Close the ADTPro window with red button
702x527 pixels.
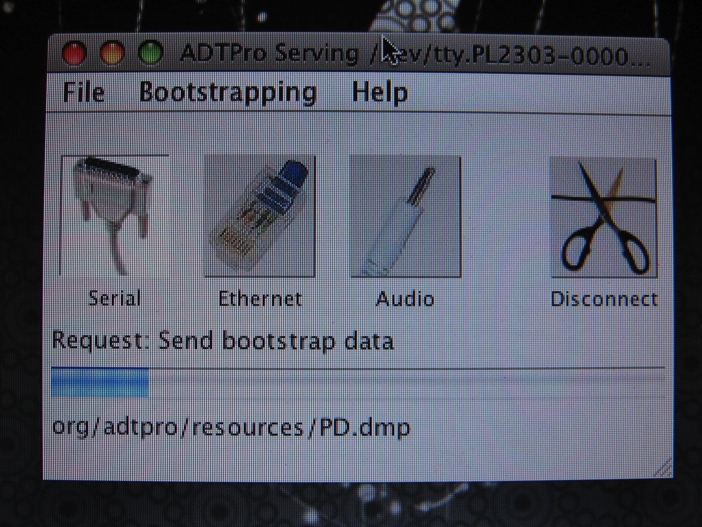coord(75,53)
